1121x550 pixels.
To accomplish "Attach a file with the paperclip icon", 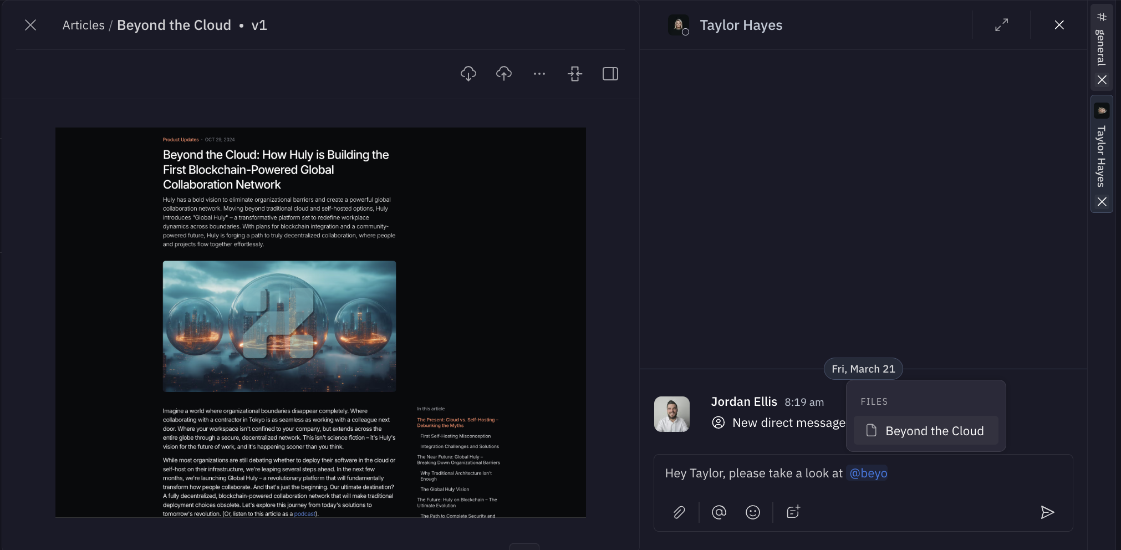I will (679, 512).
